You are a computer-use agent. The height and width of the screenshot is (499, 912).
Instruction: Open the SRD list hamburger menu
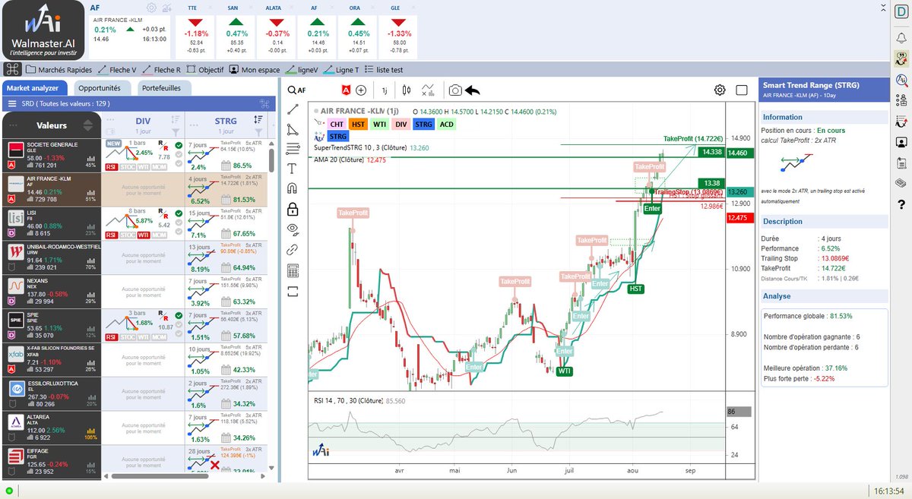point(12,103)
